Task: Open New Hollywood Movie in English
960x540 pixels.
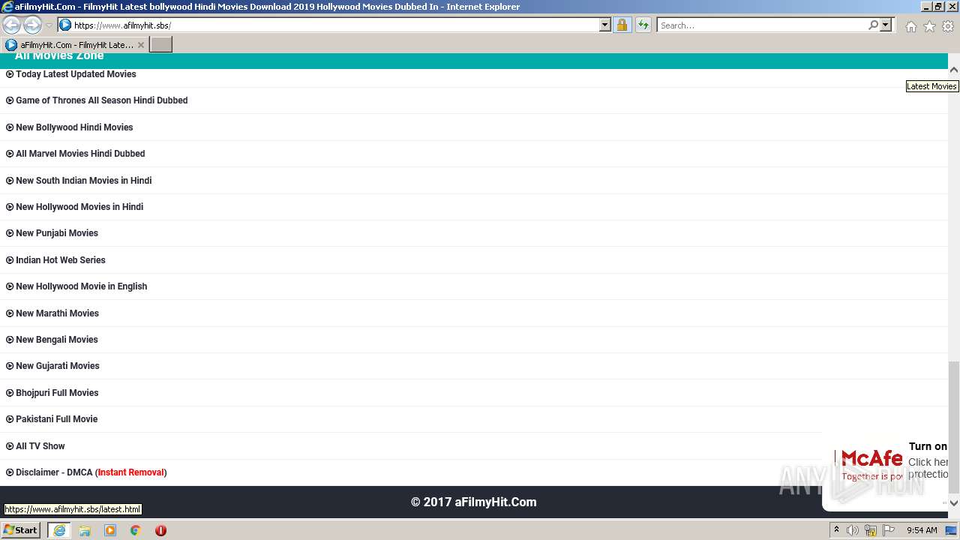Action: pos(81,286)
